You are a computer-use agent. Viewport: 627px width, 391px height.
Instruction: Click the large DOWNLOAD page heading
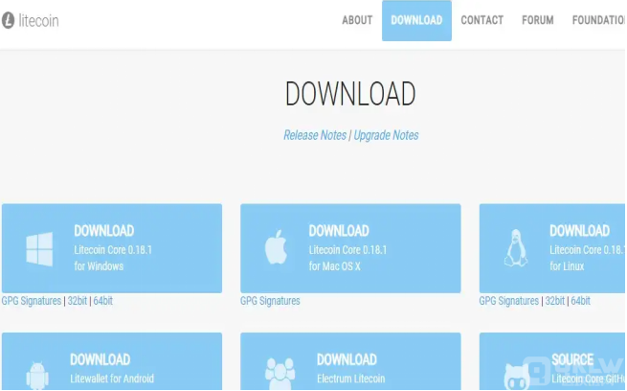(x=350, y=94)
